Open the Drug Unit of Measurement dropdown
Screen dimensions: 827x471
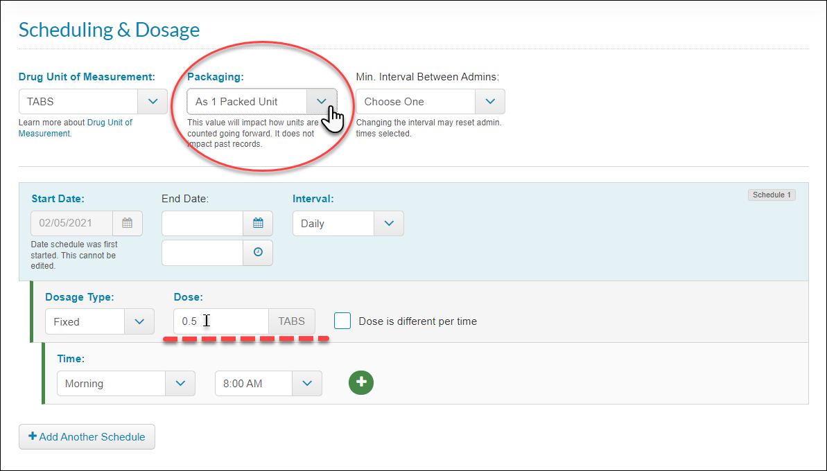tap(152, 101)
